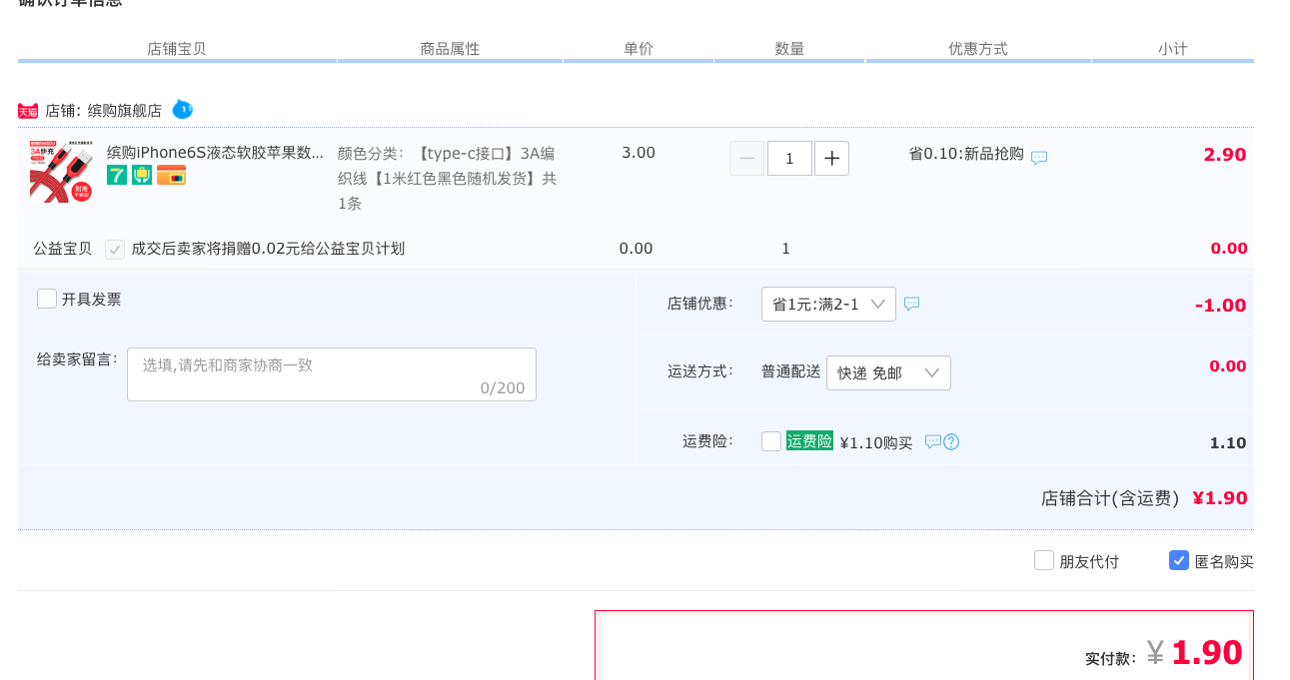The image size is (1290, 680).
Task: Open the 缤购旗舰店 shop link
Action: coord(124,111)
